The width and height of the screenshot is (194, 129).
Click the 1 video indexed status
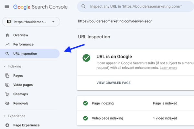(165, 118)
